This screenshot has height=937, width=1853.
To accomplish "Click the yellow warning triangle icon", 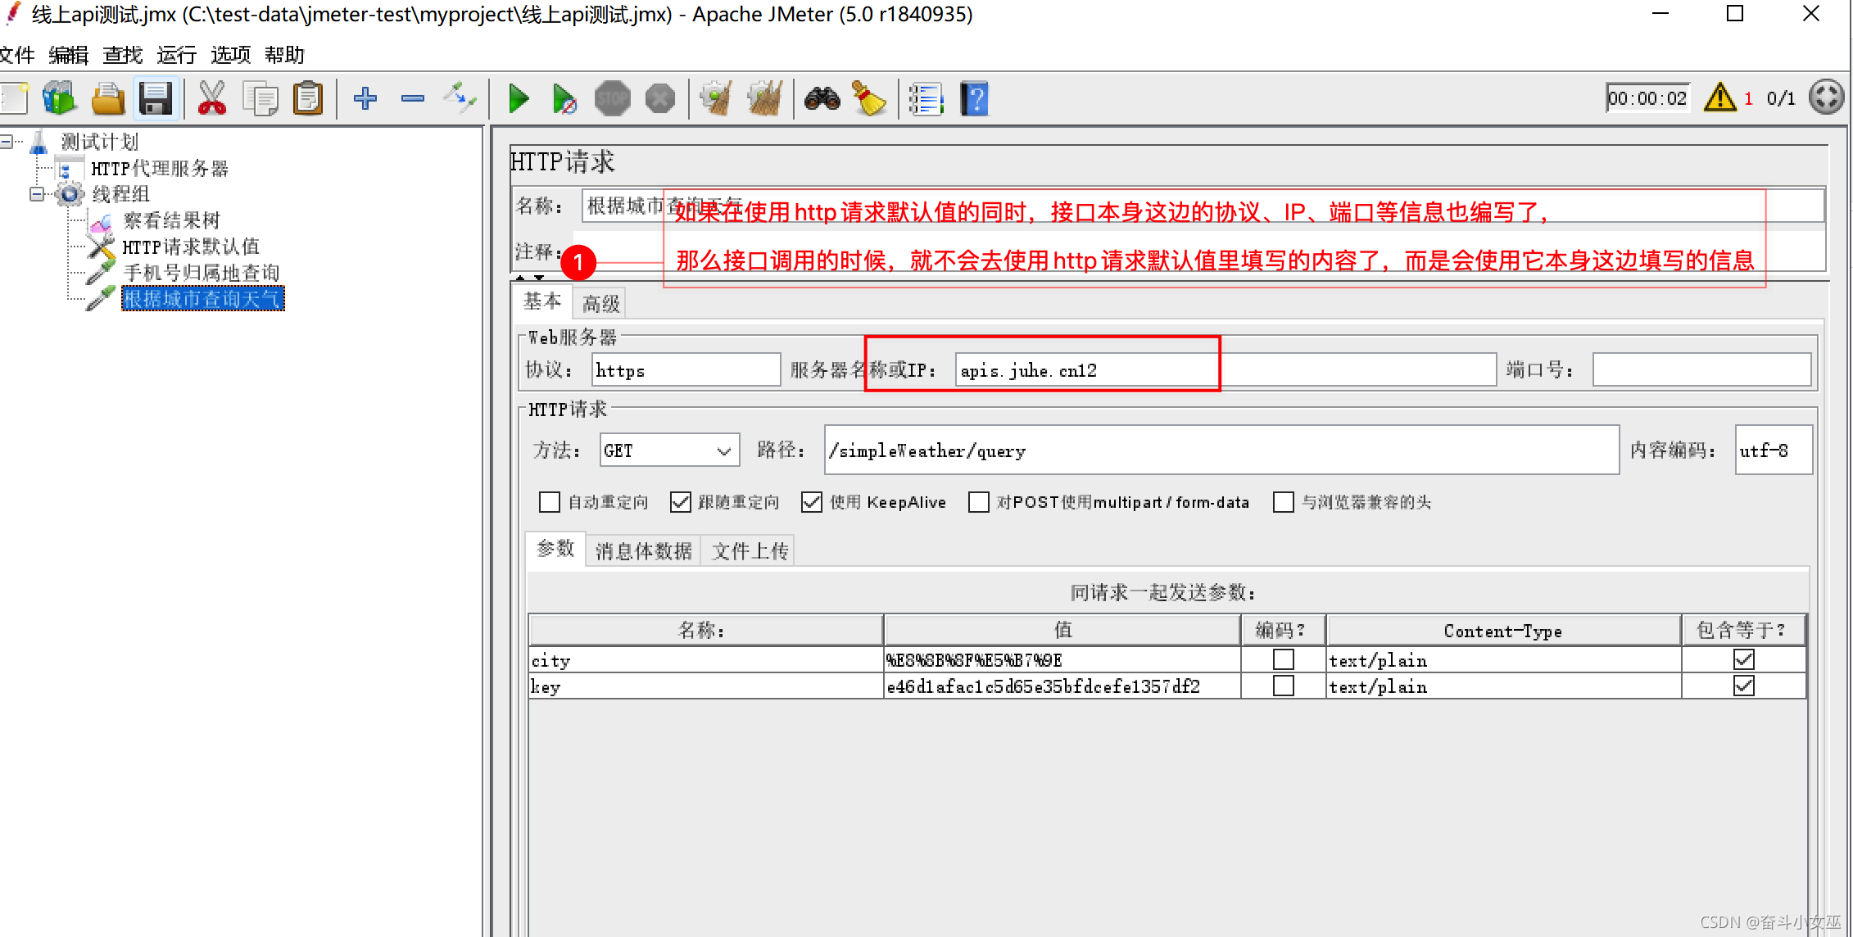I will (1719, 97).
